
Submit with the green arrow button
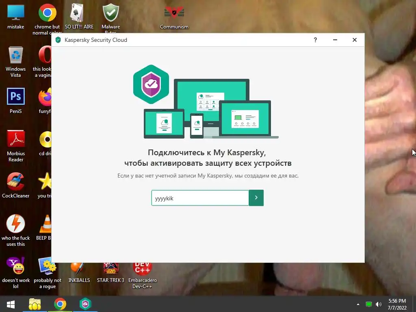256,198
